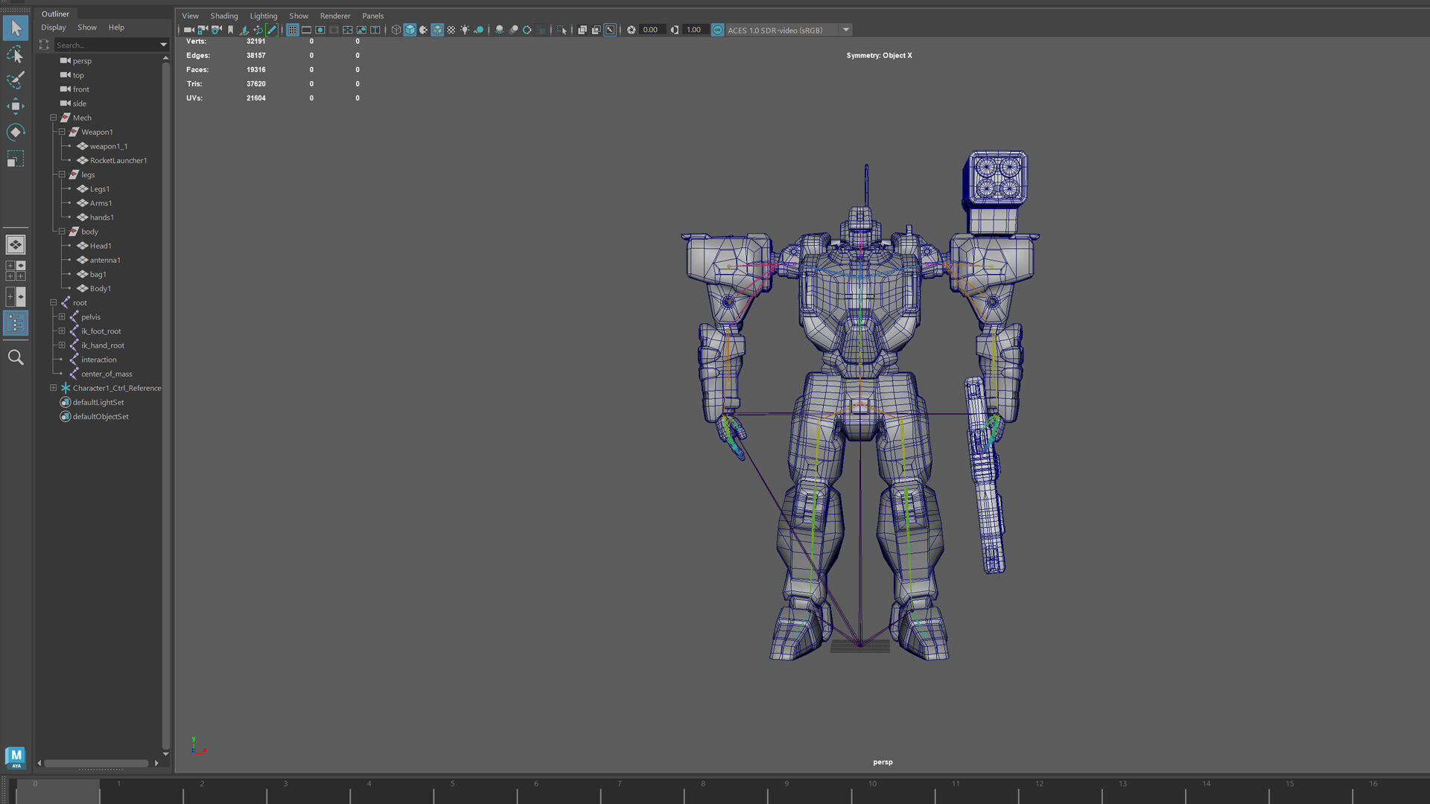This screenshot has height=804, width=1430.
Task: Choose the Rotate tool
Action: pyautogui.click(x=16, y=133)
